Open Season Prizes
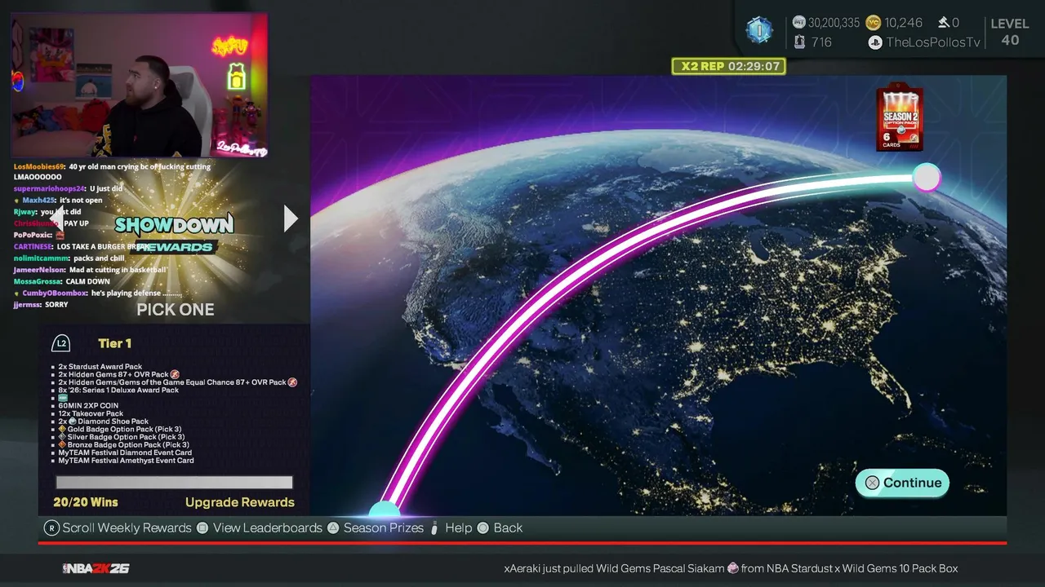 384,527
